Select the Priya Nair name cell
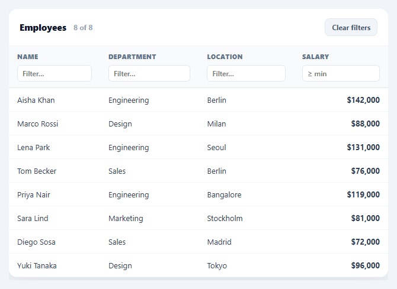Image resolution: width=397 pixels, height=289 pixels. [34, 195]
